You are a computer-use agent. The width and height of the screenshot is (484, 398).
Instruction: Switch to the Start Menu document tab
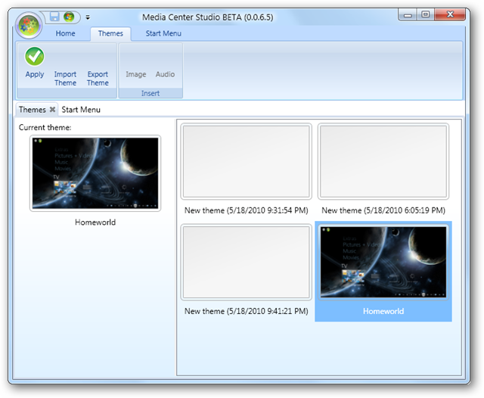click(81, 110)
